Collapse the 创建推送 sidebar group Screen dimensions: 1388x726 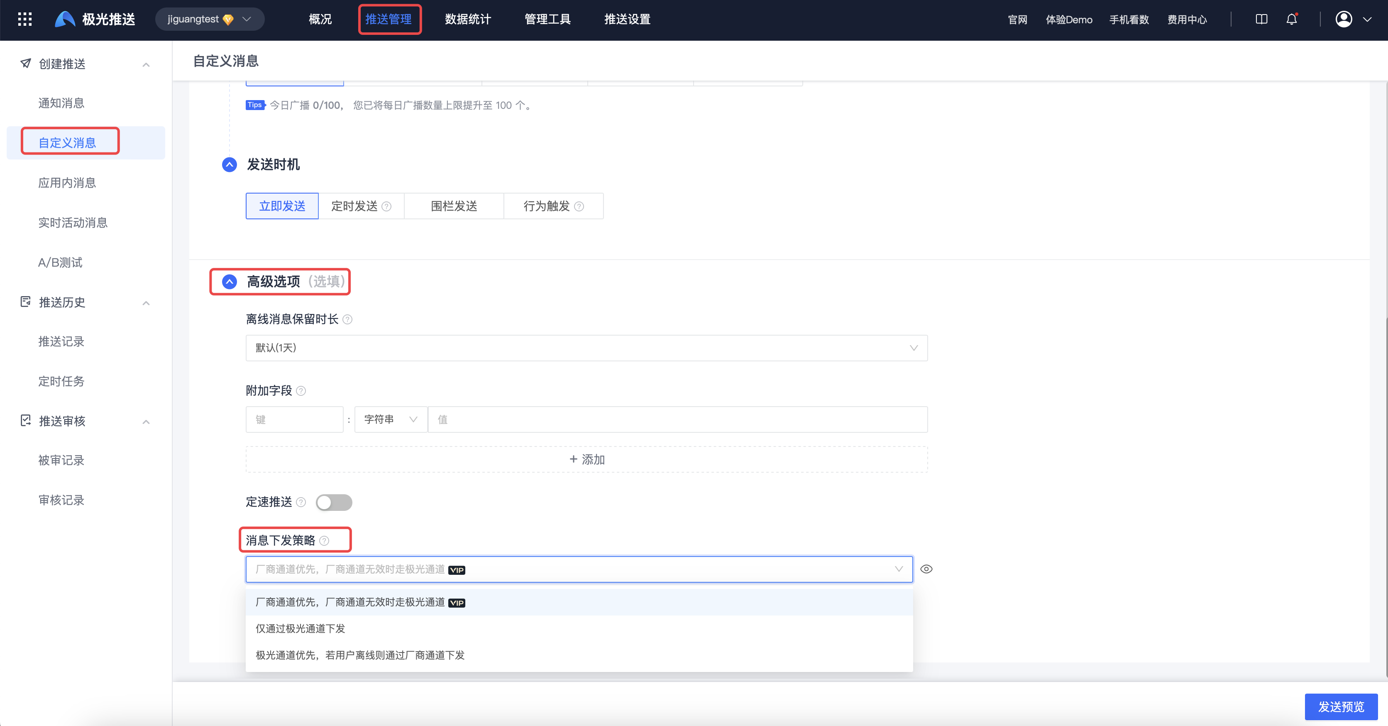(x=146, y=65)
